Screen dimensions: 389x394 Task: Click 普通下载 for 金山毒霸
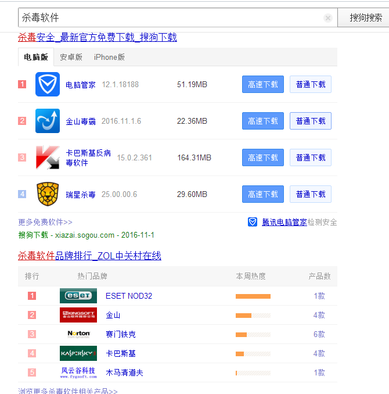311,121
